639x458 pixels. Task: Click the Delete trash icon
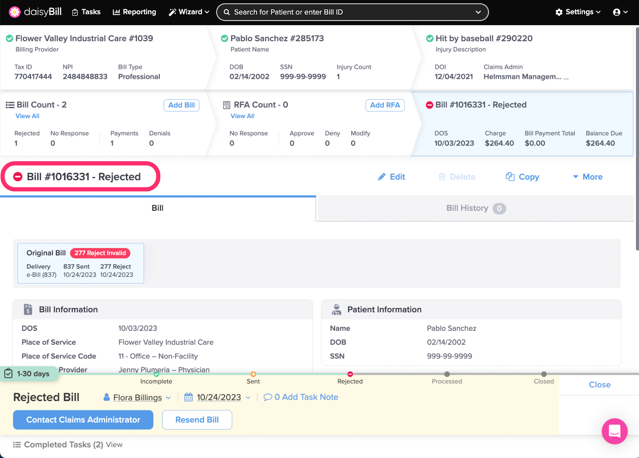(442, 177)
